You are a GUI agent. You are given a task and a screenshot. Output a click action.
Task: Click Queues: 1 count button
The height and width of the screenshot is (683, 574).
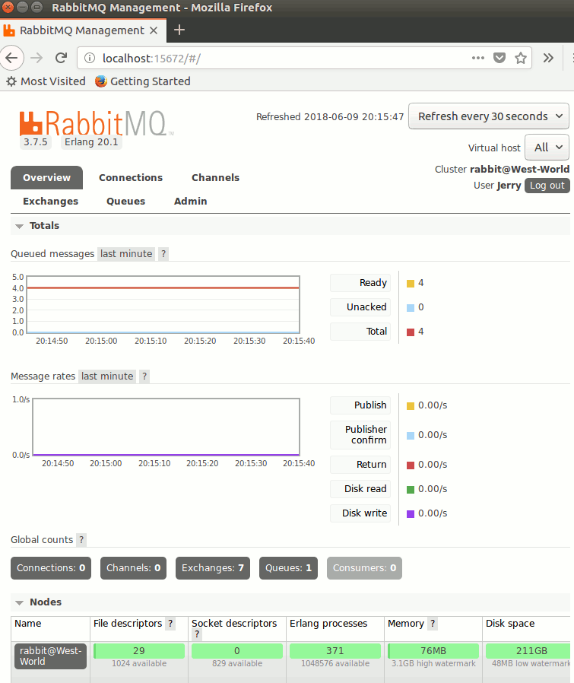coord(288,568)
